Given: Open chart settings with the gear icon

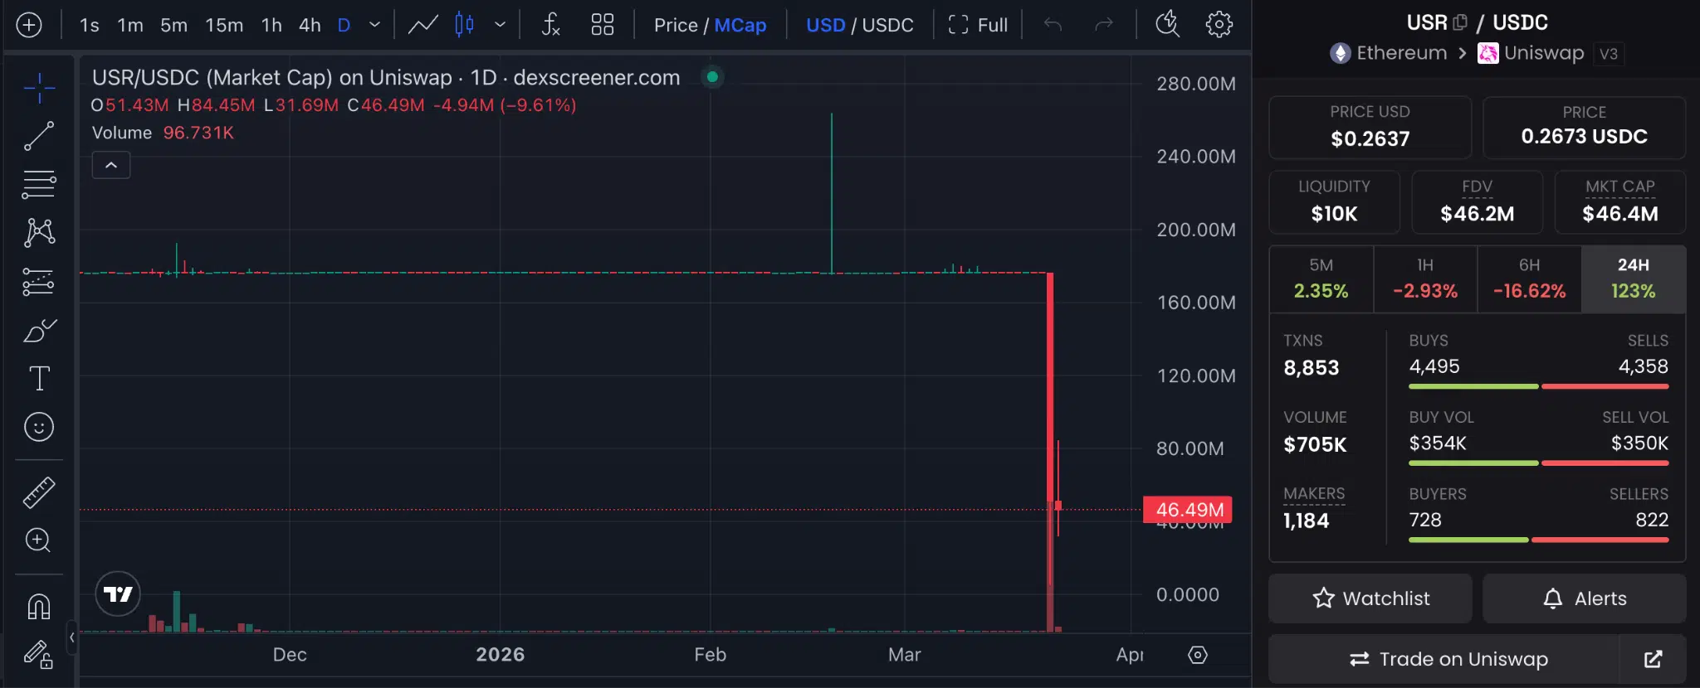Looking at the screenshot, I should pos(1218,25).
